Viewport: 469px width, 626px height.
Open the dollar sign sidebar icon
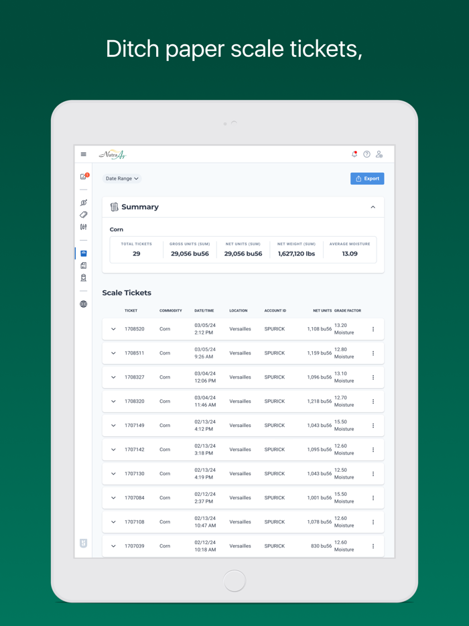click(84, 202)
